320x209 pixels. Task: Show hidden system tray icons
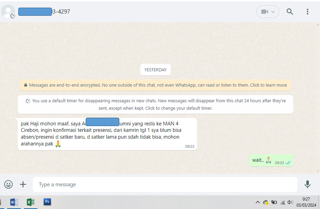[258, 202]
